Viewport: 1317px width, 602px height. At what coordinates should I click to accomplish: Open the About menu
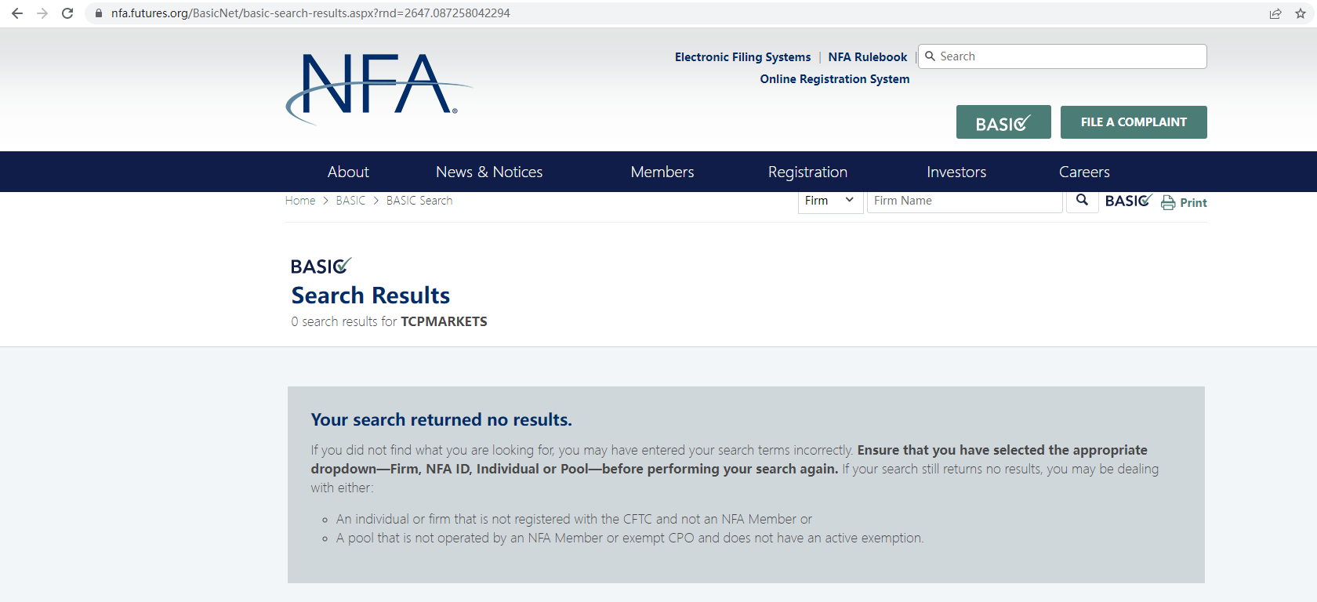point(348,172)
